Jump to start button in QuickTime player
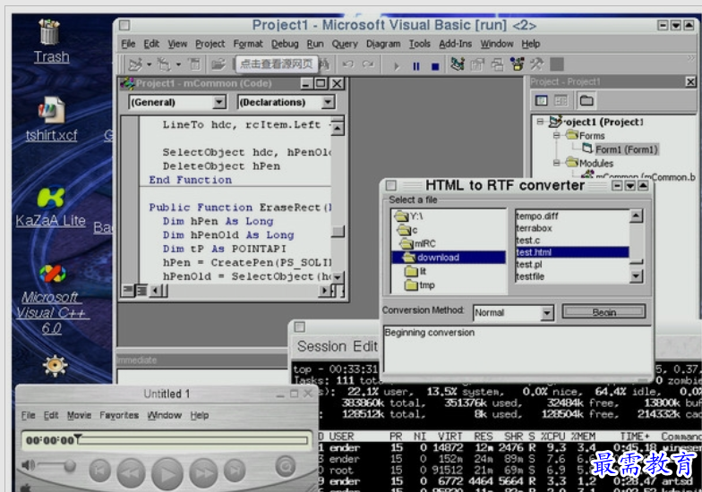The height and width of the screenshot is (492, 702). click(100, 471)
